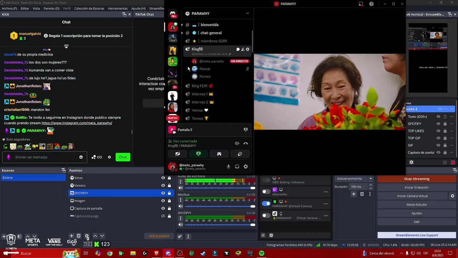
Task: Open SPOTIFYY audio three-dot menu
Action: tap(180, 218)
